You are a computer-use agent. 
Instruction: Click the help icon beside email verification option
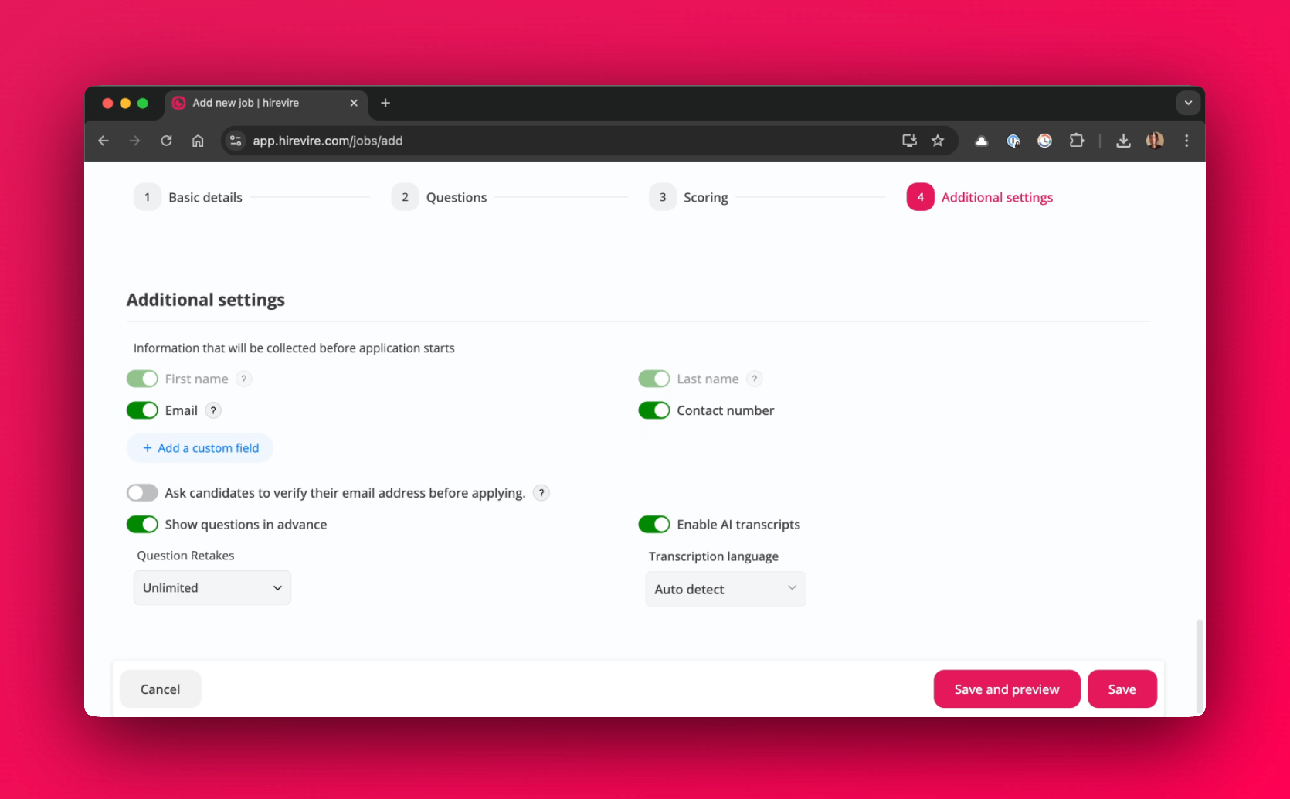pos(541,493)
